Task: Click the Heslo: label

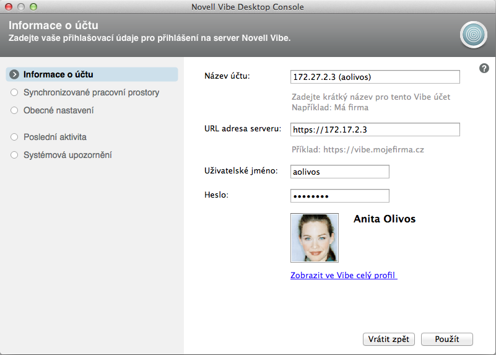Action: [216, 195]
